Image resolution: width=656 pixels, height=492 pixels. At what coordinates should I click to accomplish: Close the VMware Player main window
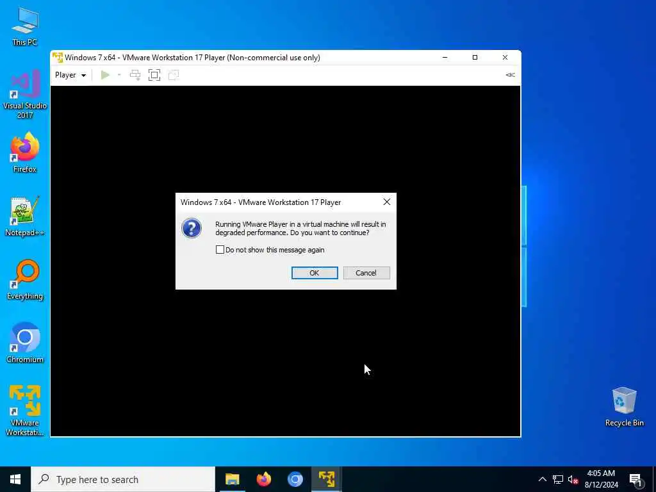[x=505, y=57]
